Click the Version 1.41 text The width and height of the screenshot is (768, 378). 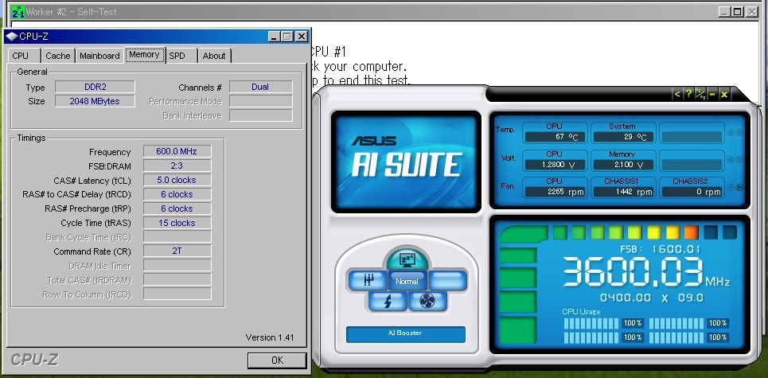[269, 337]
